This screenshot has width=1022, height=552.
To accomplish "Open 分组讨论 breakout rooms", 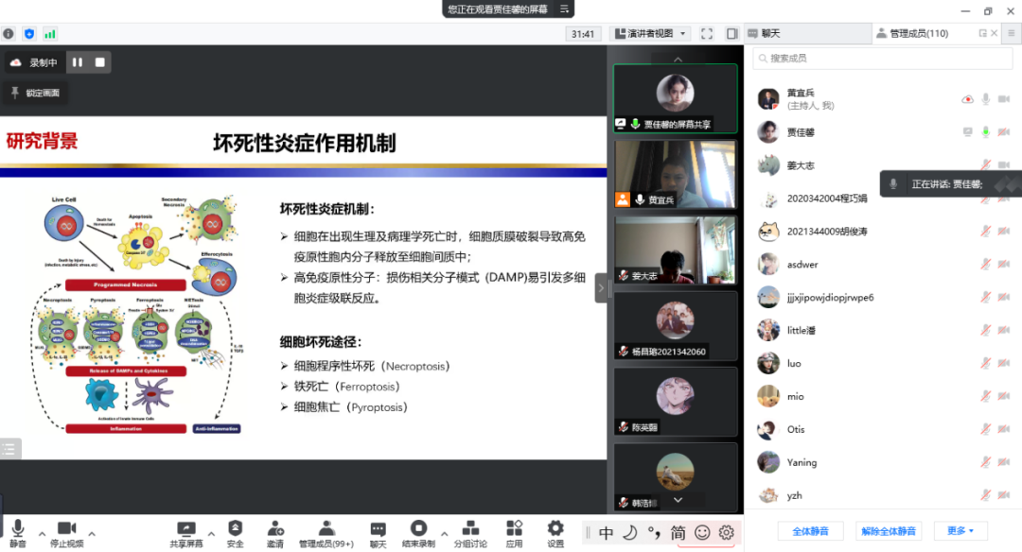I will 470,529.
